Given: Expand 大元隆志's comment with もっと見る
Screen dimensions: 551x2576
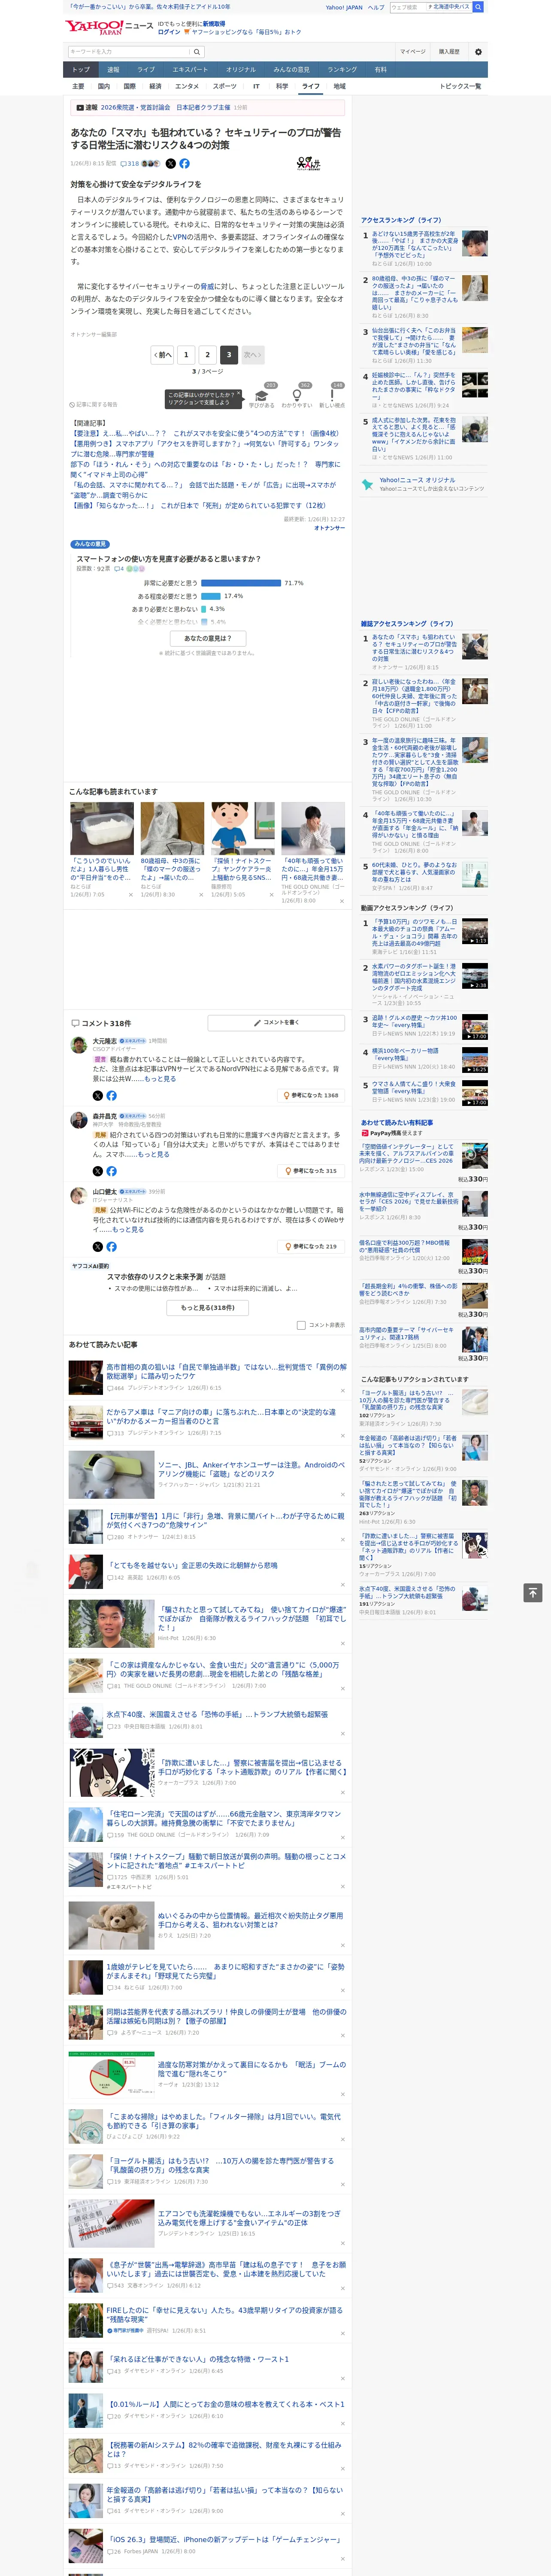Looking at the screenshot, I should coord(160,1078).
